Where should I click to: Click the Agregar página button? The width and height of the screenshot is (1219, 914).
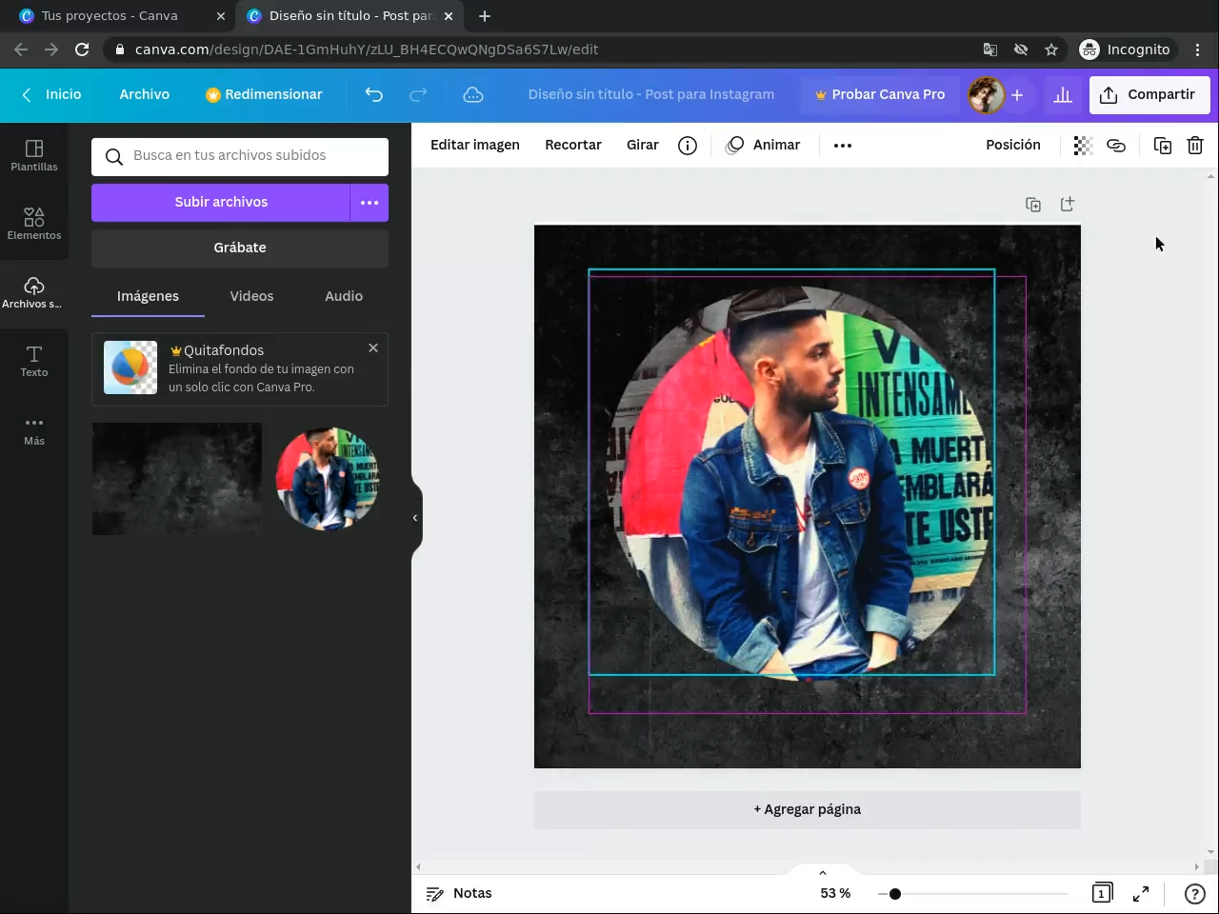tap(808, 809)
